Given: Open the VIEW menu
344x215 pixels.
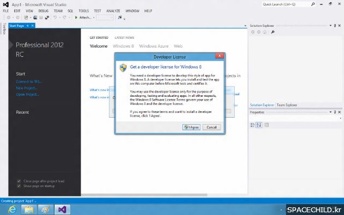Looking at the screenshot, I should (29, 11).
